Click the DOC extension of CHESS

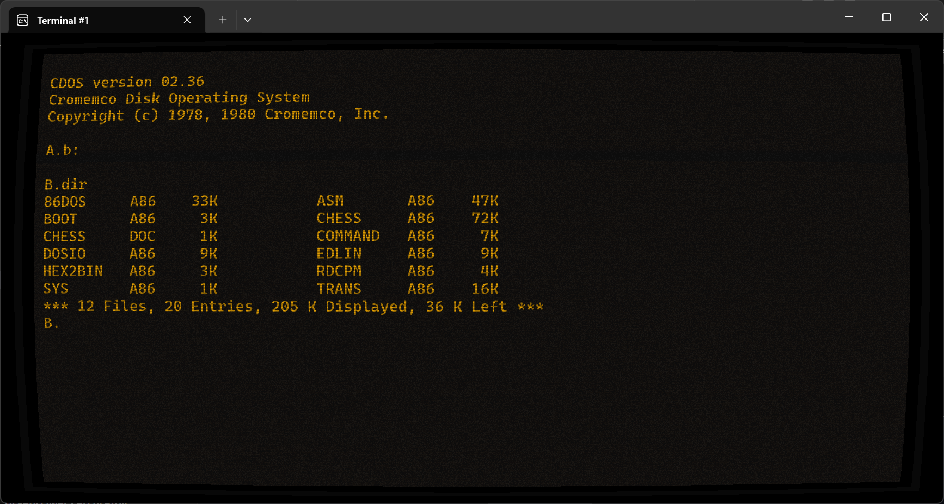point(142,236)
